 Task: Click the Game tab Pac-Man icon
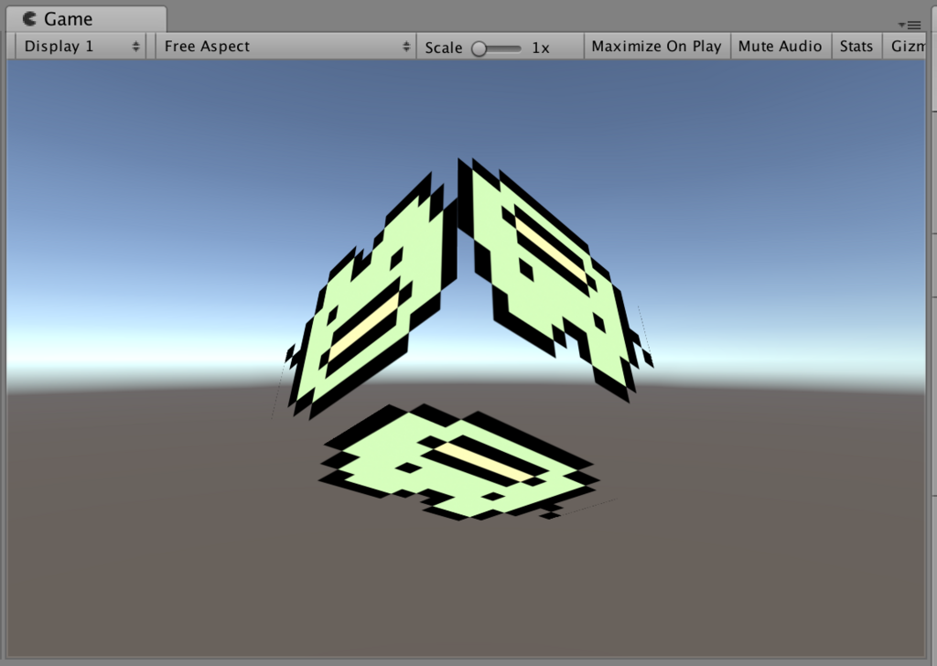click(x=29, y=19)
